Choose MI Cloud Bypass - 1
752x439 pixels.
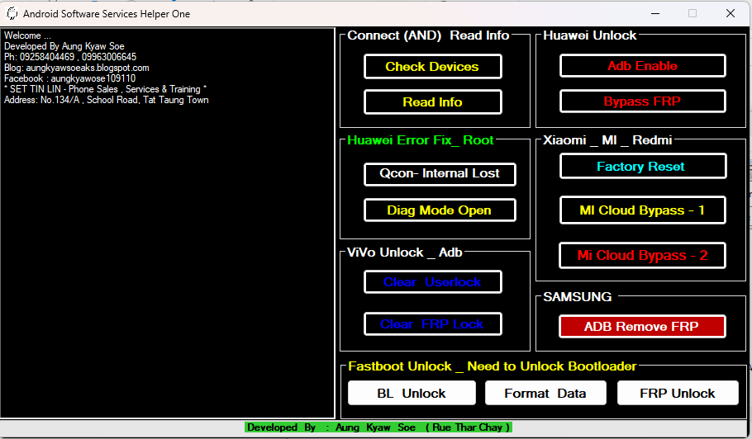[x=642, y=210]
